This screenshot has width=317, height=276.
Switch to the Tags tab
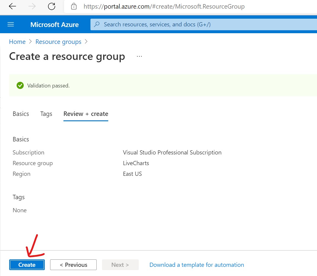[46, 114]
